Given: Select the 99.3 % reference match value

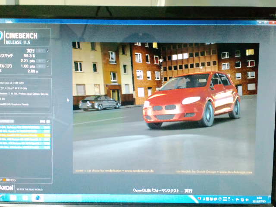Looking at the screenshot, I should [29, 56].
